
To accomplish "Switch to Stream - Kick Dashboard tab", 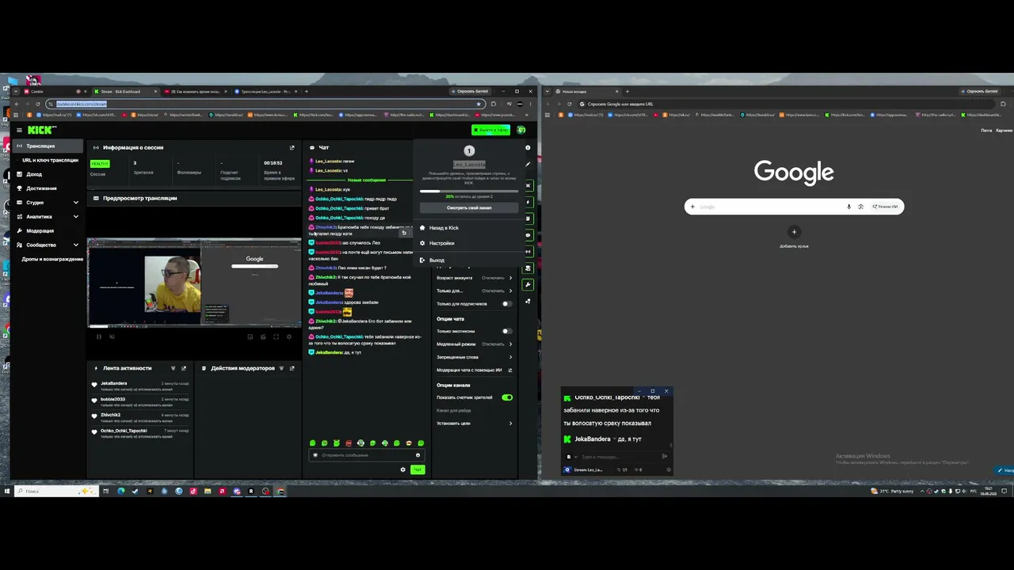I will 124,92.
